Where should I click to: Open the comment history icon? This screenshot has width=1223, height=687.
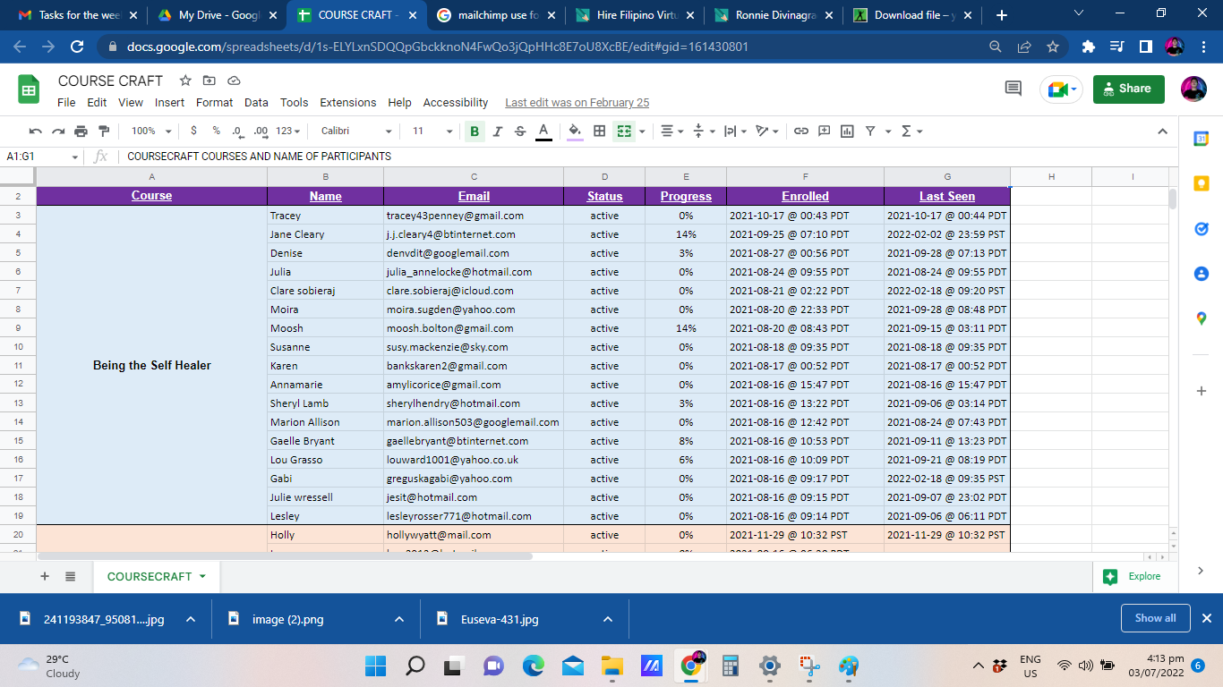(x=1013, y=89)
